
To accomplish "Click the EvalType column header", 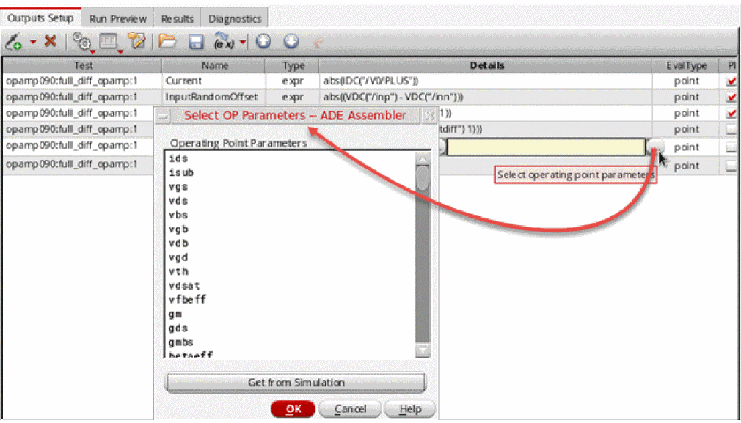I will click(687, 66).
